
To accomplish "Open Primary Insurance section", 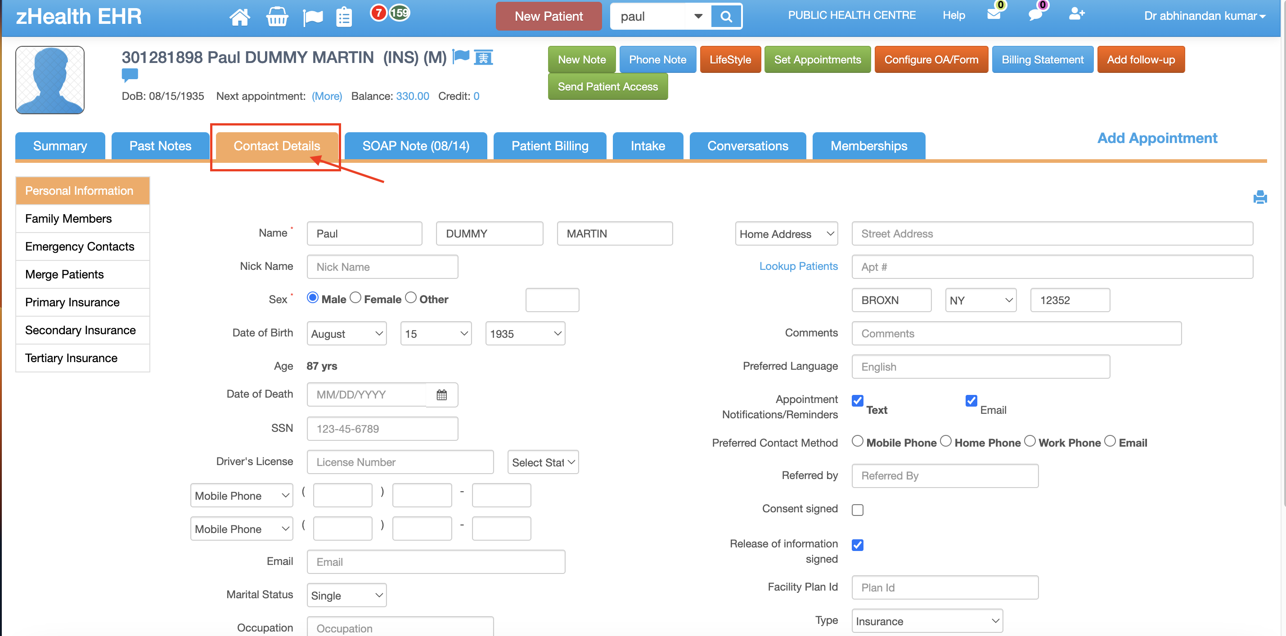I will tap(82, 302).
